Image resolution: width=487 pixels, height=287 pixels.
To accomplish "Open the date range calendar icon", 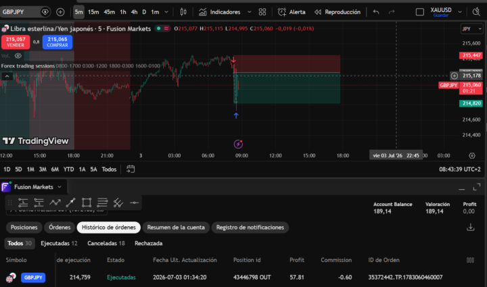I will coord(131,169).
